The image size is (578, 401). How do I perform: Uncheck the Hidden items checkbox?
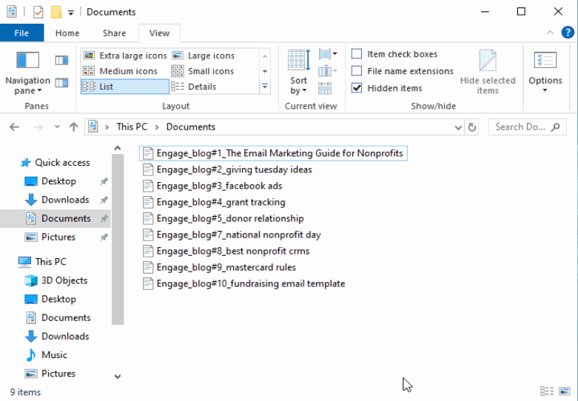click(357, 88)
